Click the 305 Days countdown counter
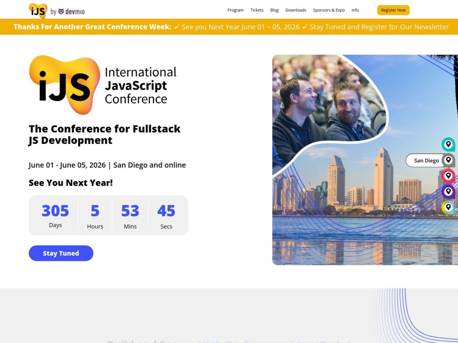 55,215
